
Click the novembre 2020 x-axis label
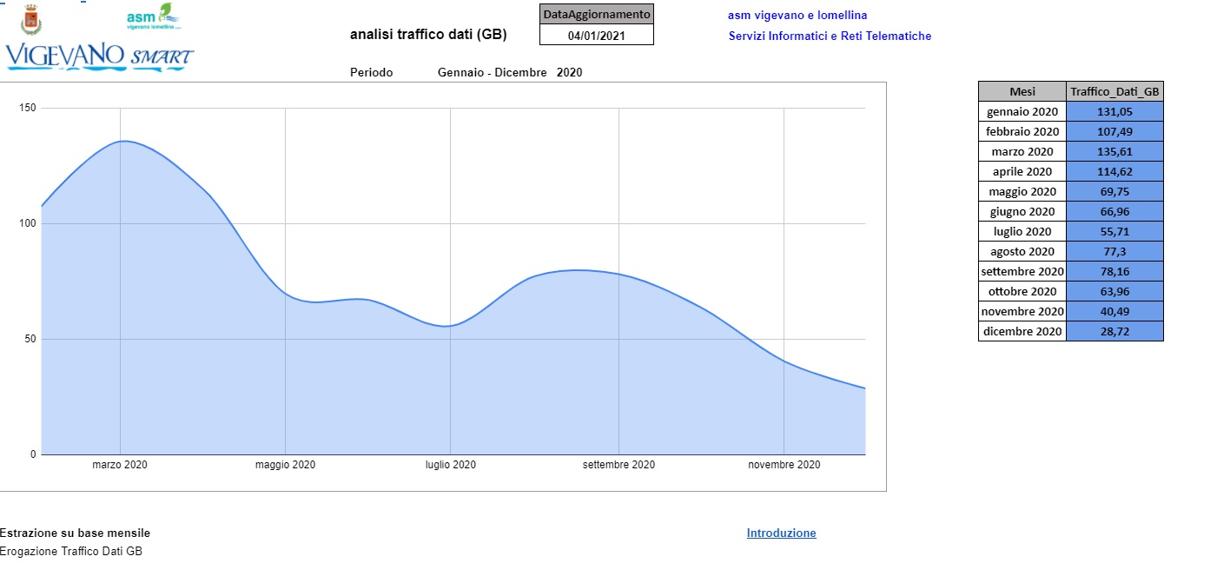(x=784, y=465)
